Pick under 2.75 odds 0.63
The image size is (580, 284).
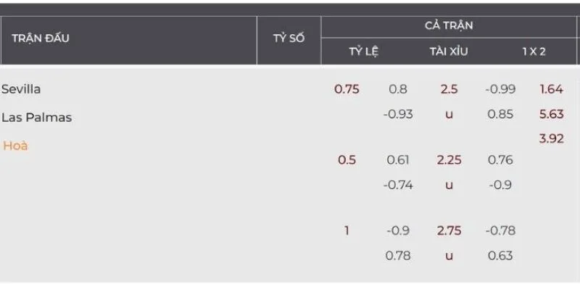point(500,256)
